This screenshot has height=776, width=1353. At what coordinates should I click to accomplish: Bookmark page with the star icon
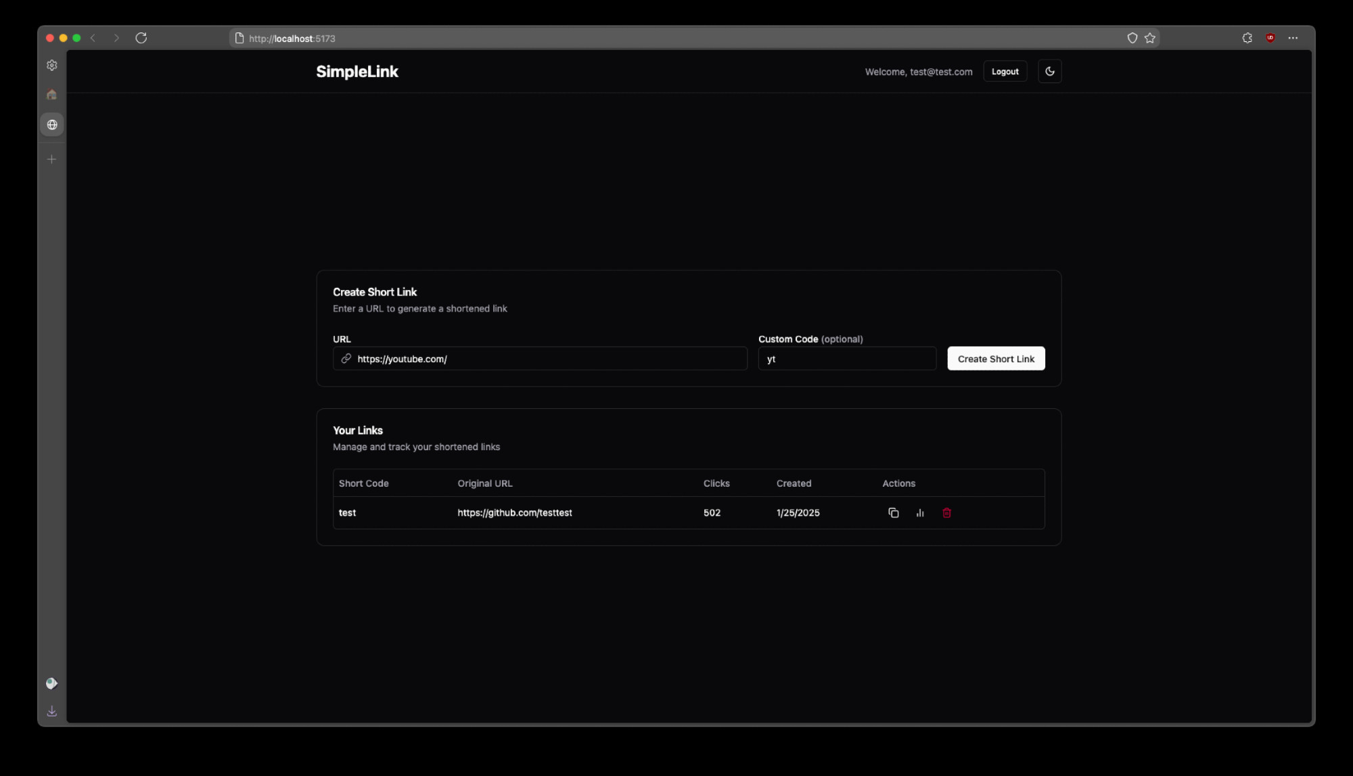(x=1149, y=39)
